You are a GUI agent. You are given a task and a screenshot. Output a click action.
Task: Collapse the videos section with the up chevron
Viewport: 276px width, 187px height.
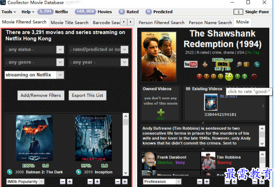coord(203,123)
